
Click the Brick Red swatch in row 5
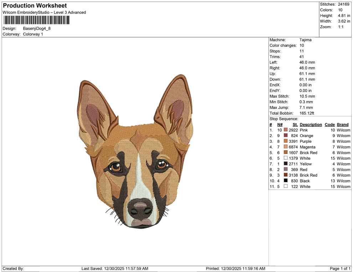(285, 152)
